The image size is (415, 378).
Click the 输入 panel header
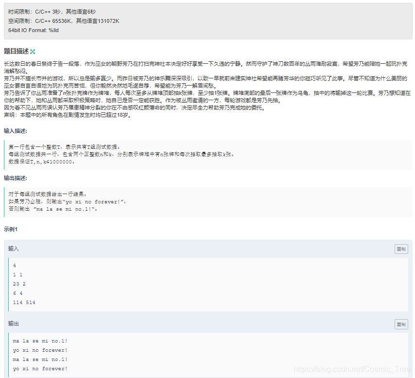[x=14, y=248]
